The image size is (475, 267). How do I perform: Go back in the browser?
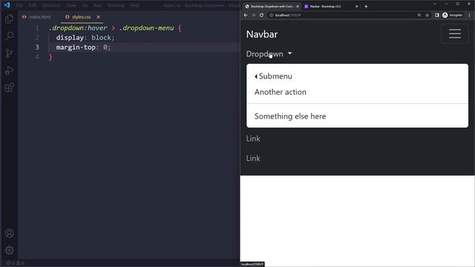246,15
